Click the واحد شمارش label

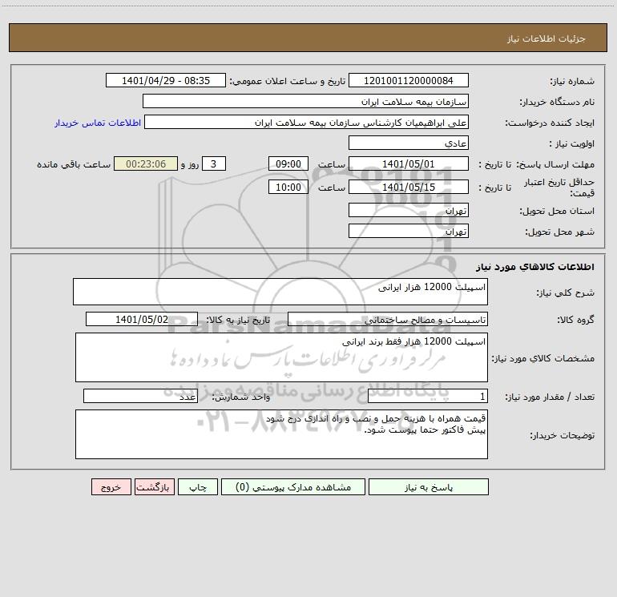241,397
